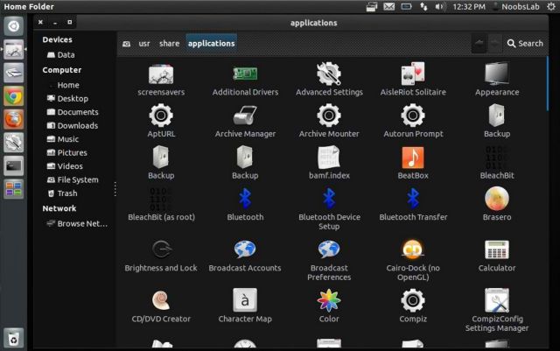Viewport: 560px width, 351px height.
Task: Select Broadcast Accounts globe icon
Action: 245,249
